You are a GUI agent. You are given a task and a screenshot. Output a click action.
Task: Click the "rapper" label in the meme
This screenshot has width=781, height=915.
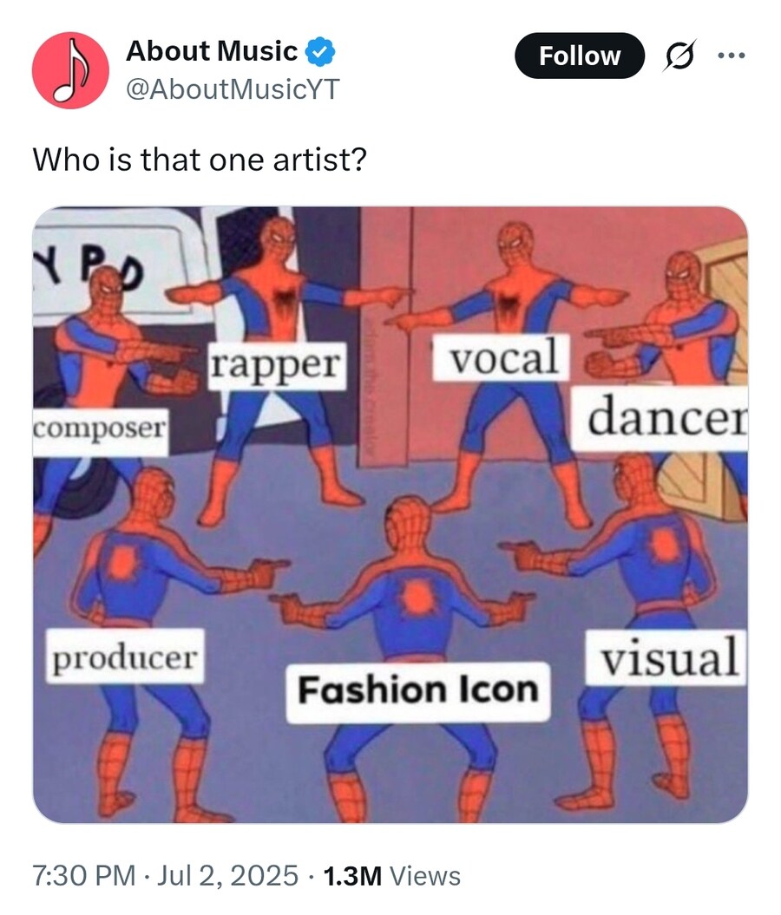(275, 366)
